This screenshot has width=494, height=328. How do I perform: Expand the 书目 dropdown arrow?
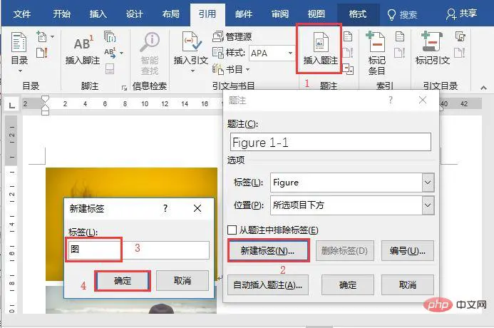(x=247, y=69)
